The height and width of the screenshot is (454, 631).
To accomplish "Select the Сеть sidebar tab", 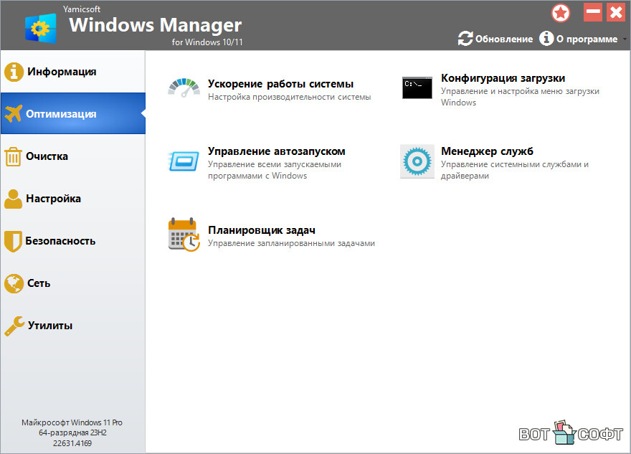I will 39,283.
